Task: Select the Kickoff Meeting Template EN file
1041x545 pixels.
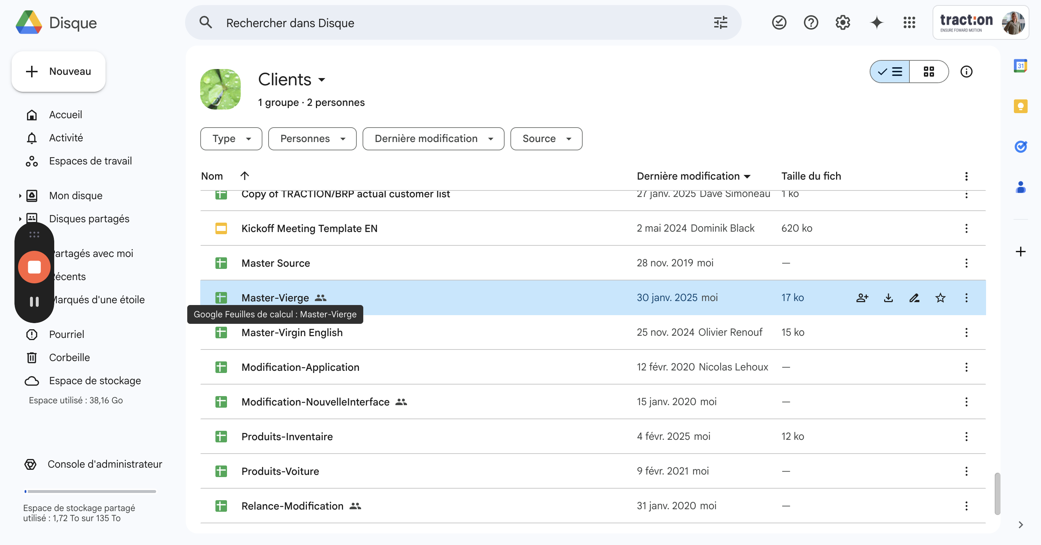Action: click(593, 228)
